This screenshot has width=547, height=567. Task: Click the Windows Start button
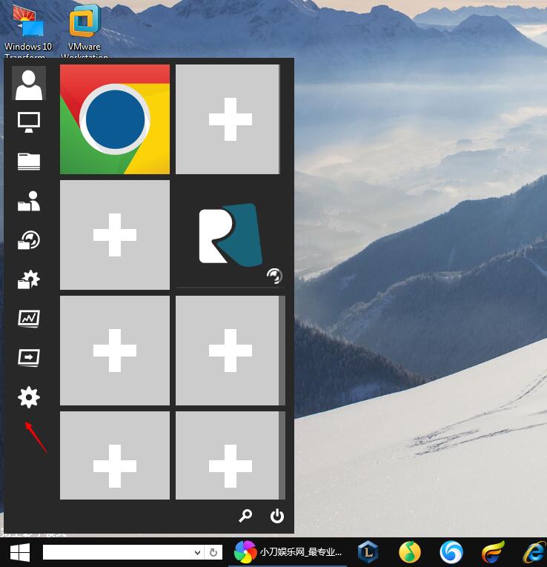(x=20, y=552)
